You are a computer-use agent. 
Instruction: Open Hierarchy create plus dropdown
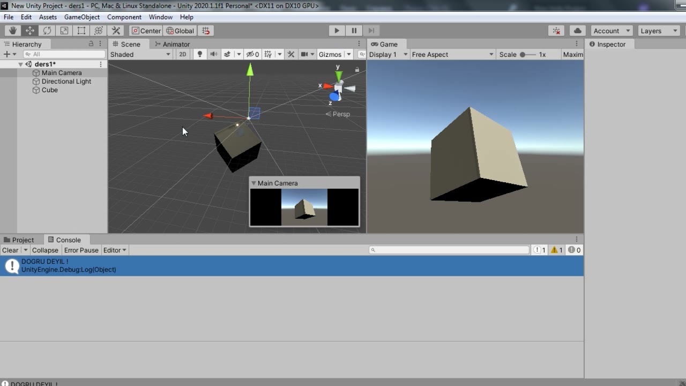point(10,54)
